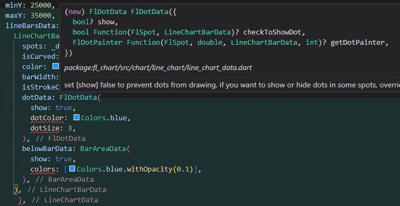Click the dotSize parameter name
The width and height of the screenshot is (400, 206).
point(45,128)
